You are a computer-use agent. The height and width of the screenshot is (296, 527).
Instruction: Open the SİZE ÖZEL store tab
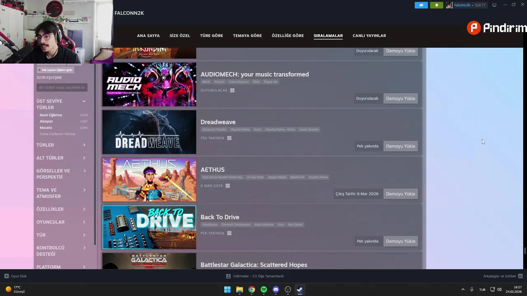180,36
